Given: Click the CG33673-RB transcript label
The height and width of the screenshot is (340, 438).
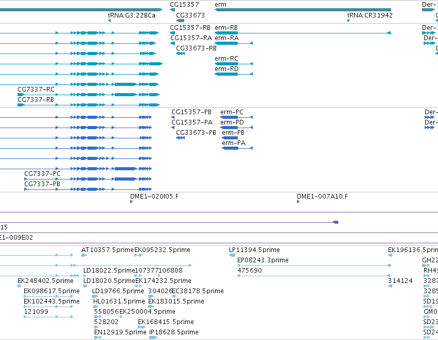Looking at the screenshot, I should tap(196, 48).
